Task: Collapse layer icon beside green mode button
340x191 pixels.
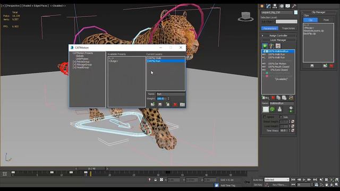Action: pos(280,109)
